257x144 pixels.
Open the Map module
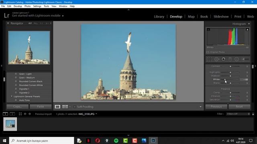[191, 16]
